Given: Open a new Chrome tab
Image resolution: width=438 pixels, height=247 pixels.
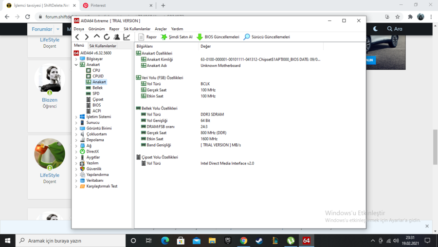Looking at the screenshot, I should [x=163, y=5].
